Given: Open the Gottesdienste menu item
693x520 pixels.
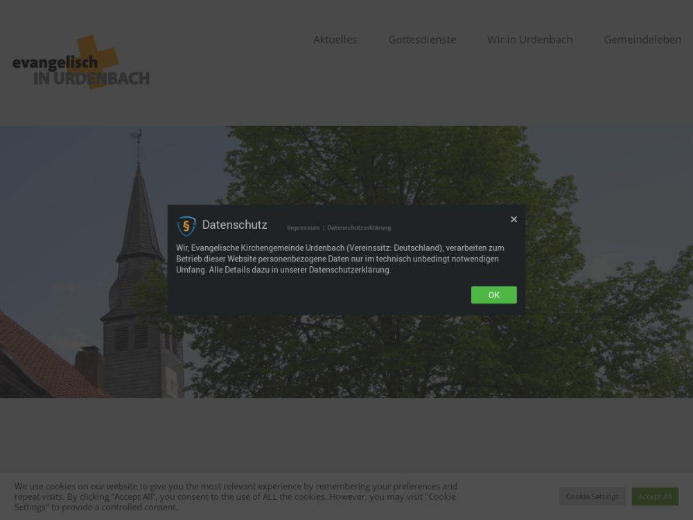Looking at the screenshot, I should pyautogui.click(x=422, y=40).
